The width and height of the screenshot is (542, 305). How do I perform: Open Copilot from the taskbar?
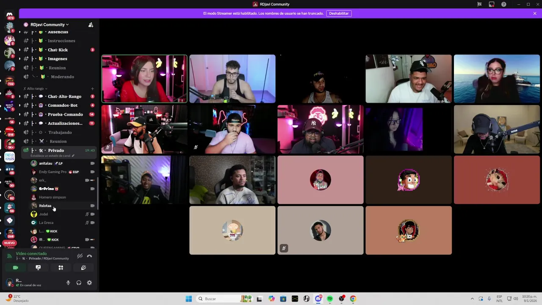click(271, 299)
